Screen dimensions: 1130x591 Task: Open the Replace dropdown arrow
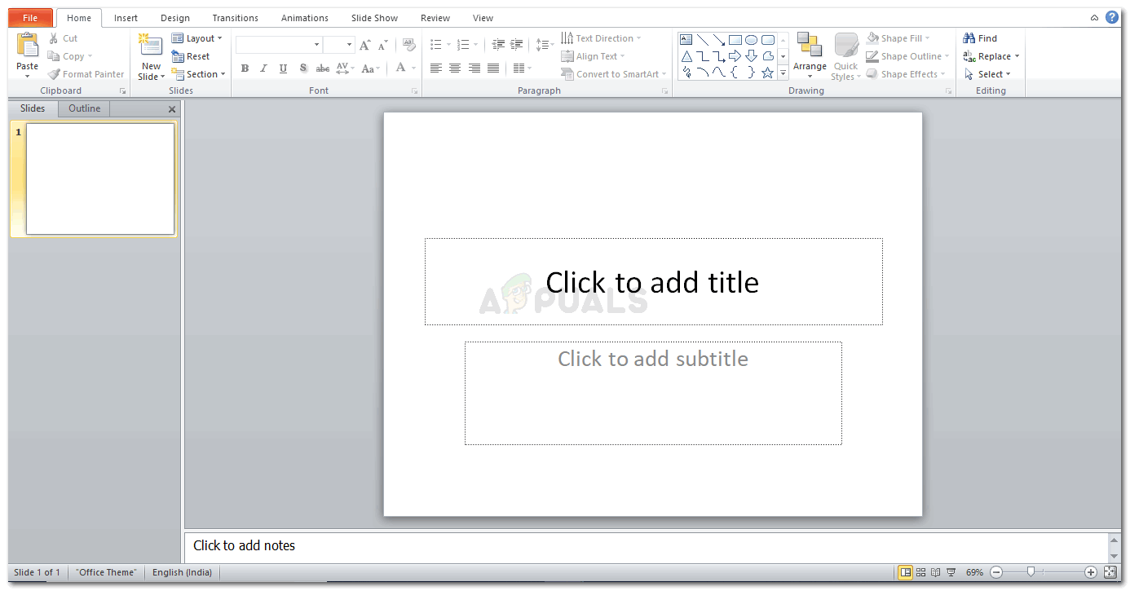coord(1017,56)
